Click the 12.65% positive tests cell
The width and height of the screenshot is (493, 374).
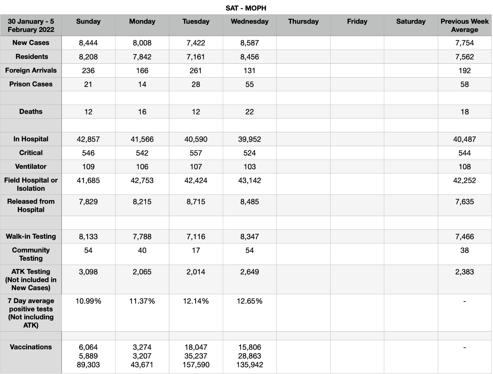pos(249,313)
